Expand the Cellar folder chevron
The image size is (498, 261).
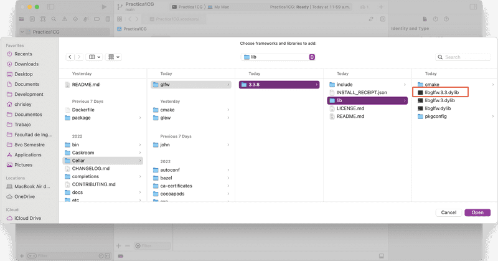pos(139,161)
